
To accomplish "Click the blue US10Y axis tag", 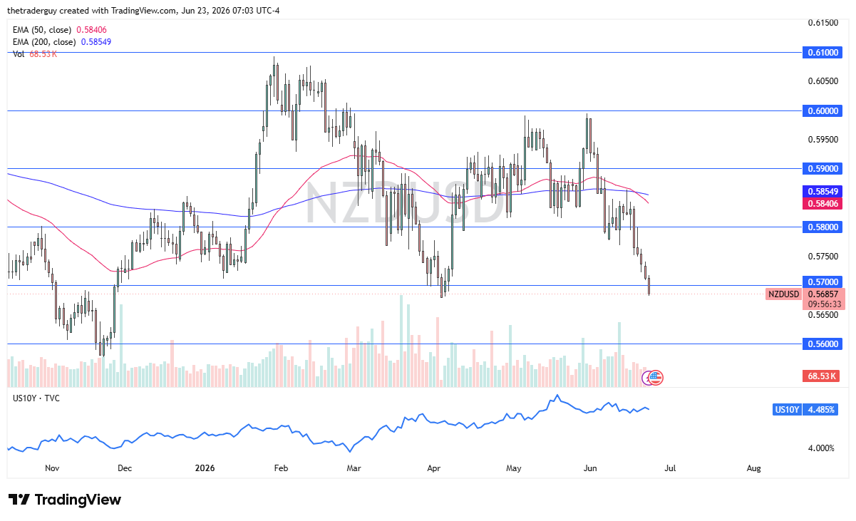I will click(787, 410).
